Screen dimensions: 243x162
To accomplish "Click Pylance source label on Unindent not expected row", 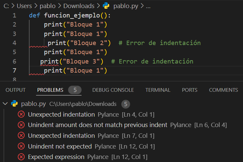I will (x=105, y=147).
